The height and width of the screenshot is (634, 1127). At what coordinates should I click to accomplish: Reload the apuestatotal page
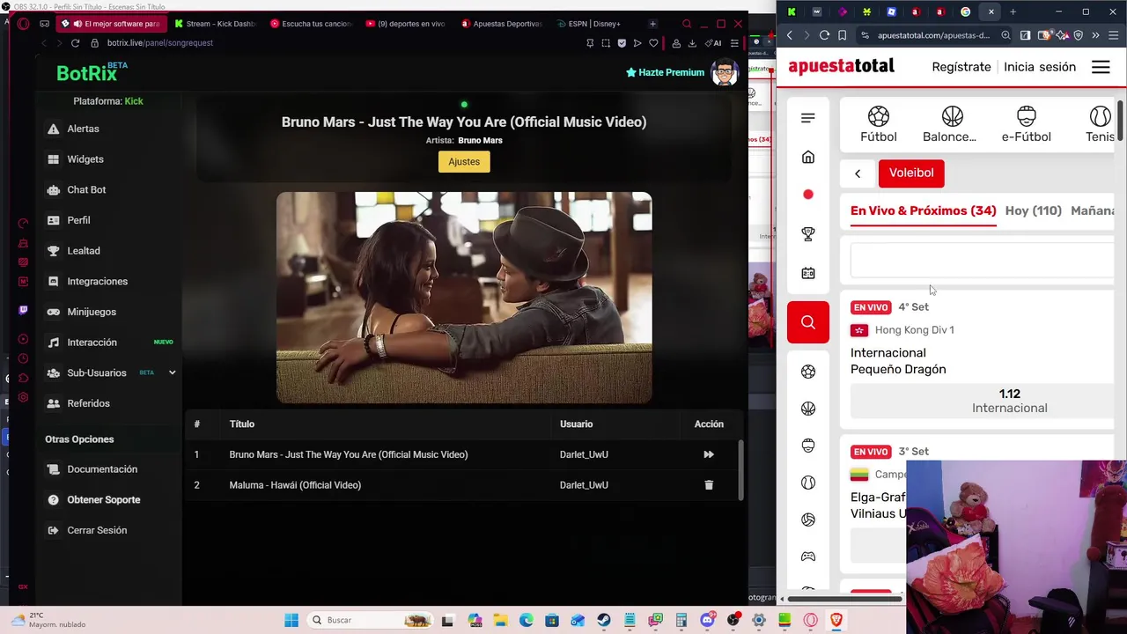click(824, 35)
